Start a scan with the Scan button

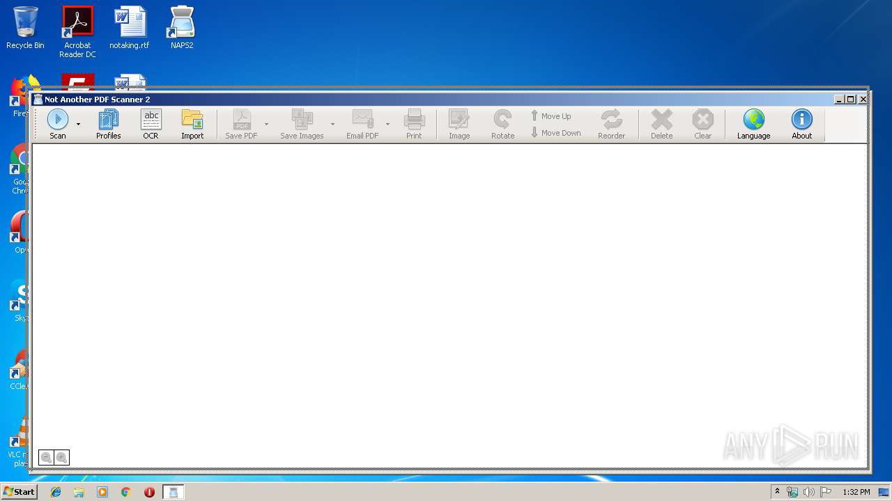[x=58, y=125]
